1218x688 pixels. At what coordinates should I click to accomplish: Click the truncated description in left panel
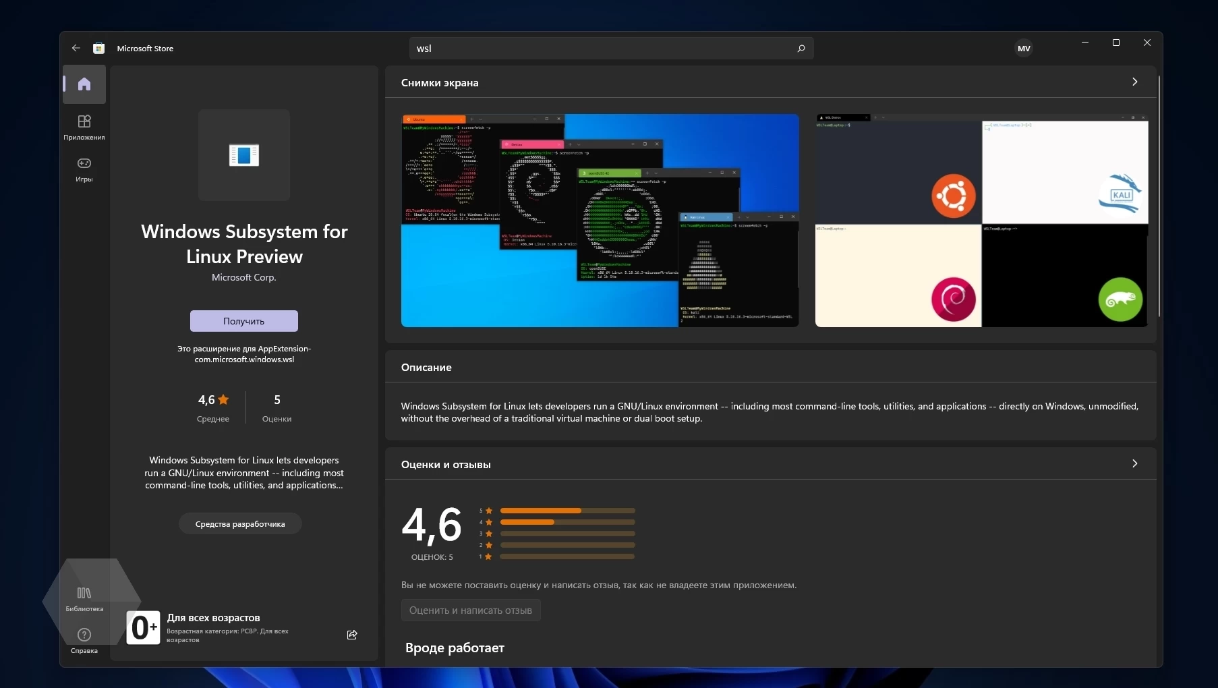point(244,473)
